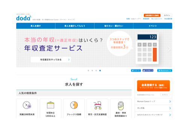Select the 育児・託児支援制度 label
186x139 pixels.
click(x=98, y=114)
